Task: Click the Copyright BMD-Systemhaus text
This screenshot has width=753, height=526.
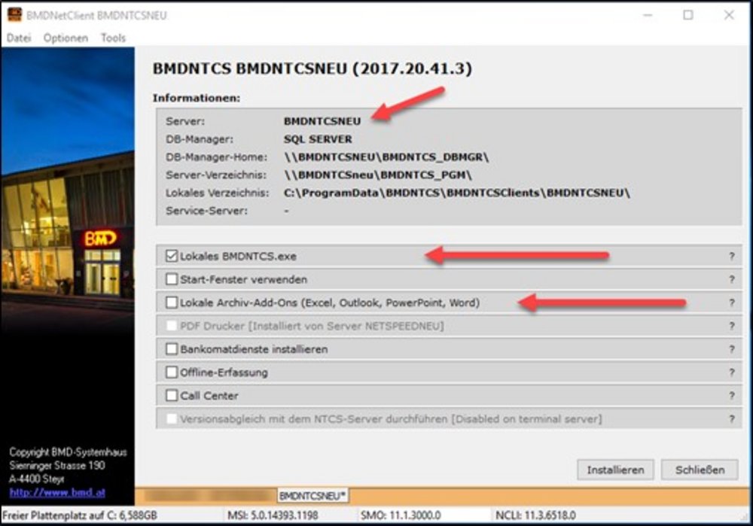Action: pyautogui.click(x=68, y=452)
